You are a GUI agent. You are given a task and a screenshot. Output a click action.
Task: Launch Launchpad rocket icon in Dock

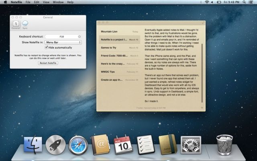[x=55, y=145]
